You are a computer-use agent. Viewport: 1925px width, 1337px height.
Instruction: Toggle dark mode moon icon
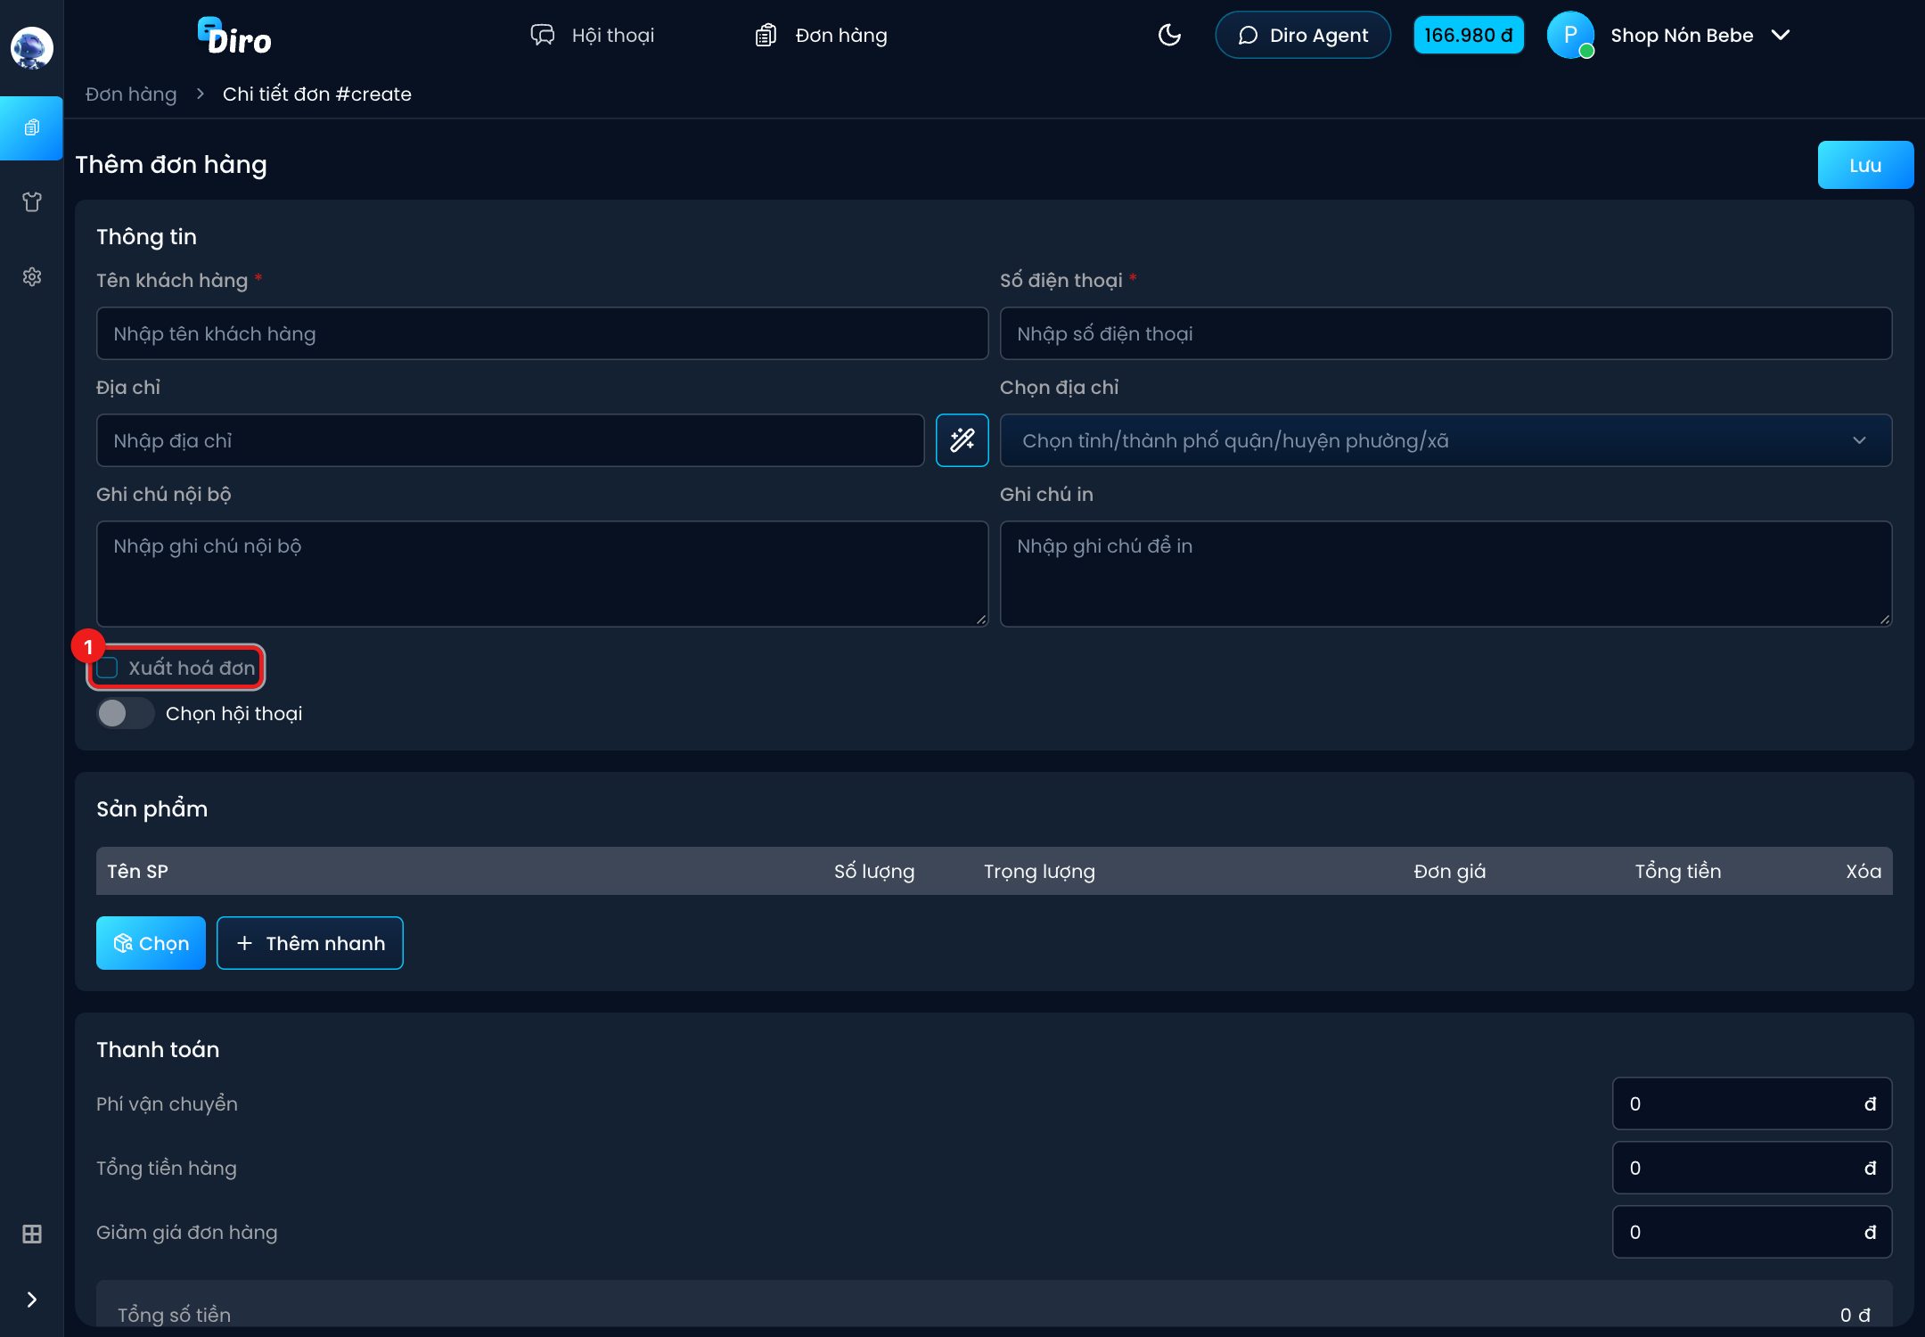tap(1169, 35)
